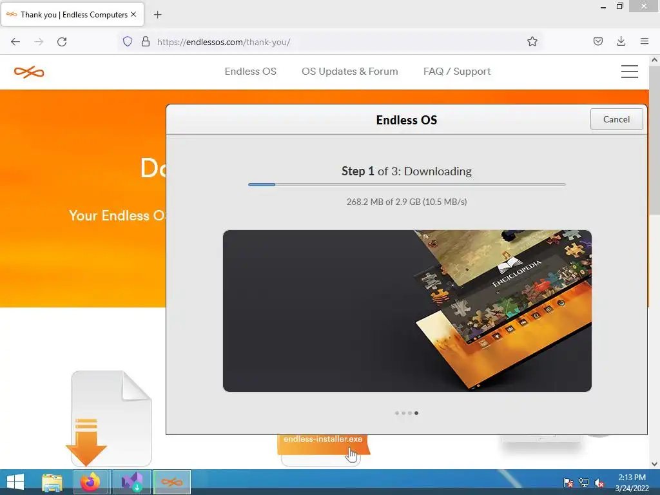Open network status tray icon
Screen dimensions: 660x495
(x=584, y=483)
